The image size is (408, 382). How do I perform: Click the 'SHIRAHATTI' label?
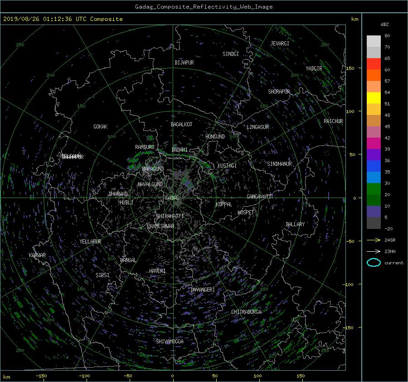click(x=170, y=216)
